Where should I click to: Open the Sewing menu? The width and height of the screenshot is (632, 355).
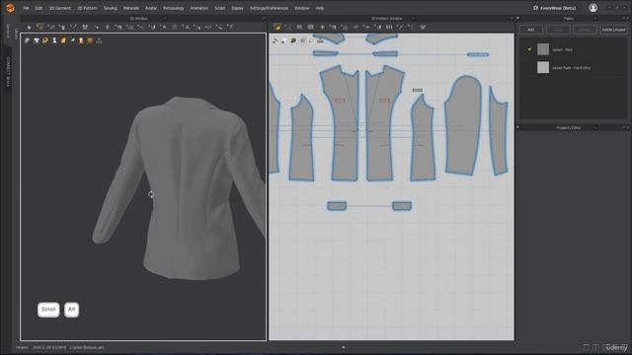coord(110,8)
